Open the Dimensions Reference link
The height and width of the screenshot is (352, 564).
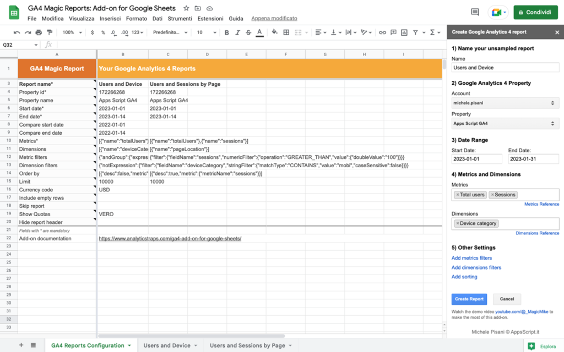538,233
